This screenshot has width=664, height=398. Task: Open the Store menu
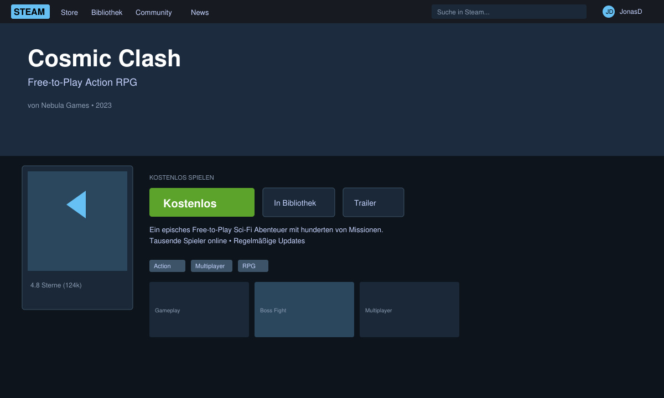click(69, 12)
